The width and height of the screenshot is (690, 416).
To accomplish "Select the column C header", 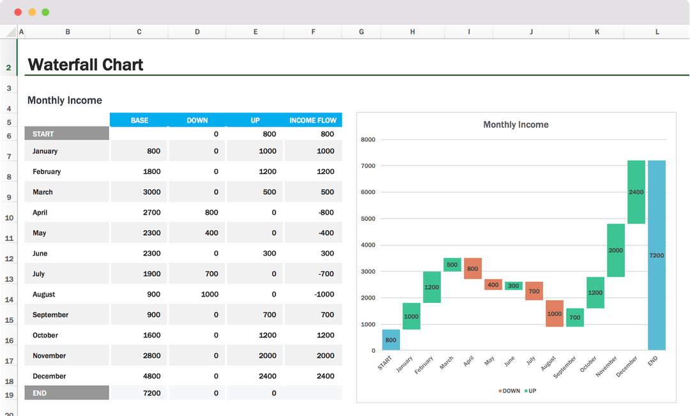I will point(139,32).
